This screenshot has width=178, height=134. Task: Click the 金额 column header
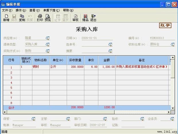tap(107, 60)
